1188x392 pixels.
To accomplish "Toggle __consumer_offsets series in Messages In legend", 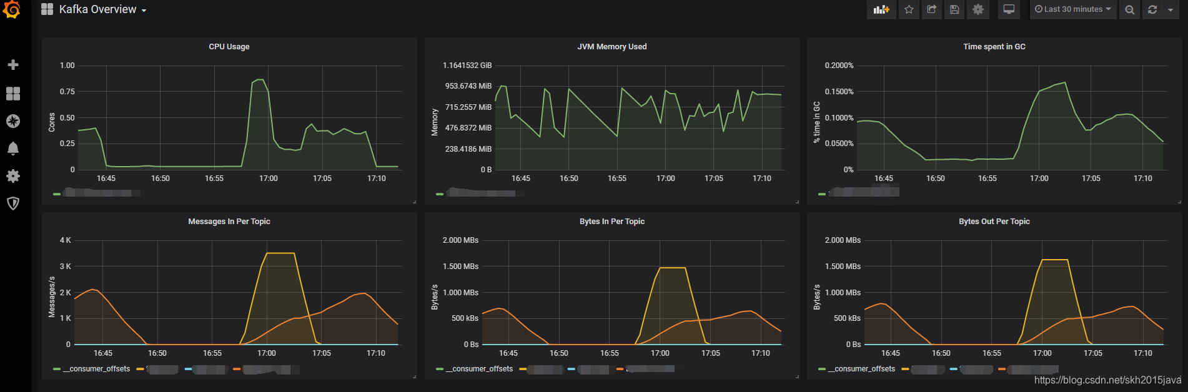I will coord(96,369).
